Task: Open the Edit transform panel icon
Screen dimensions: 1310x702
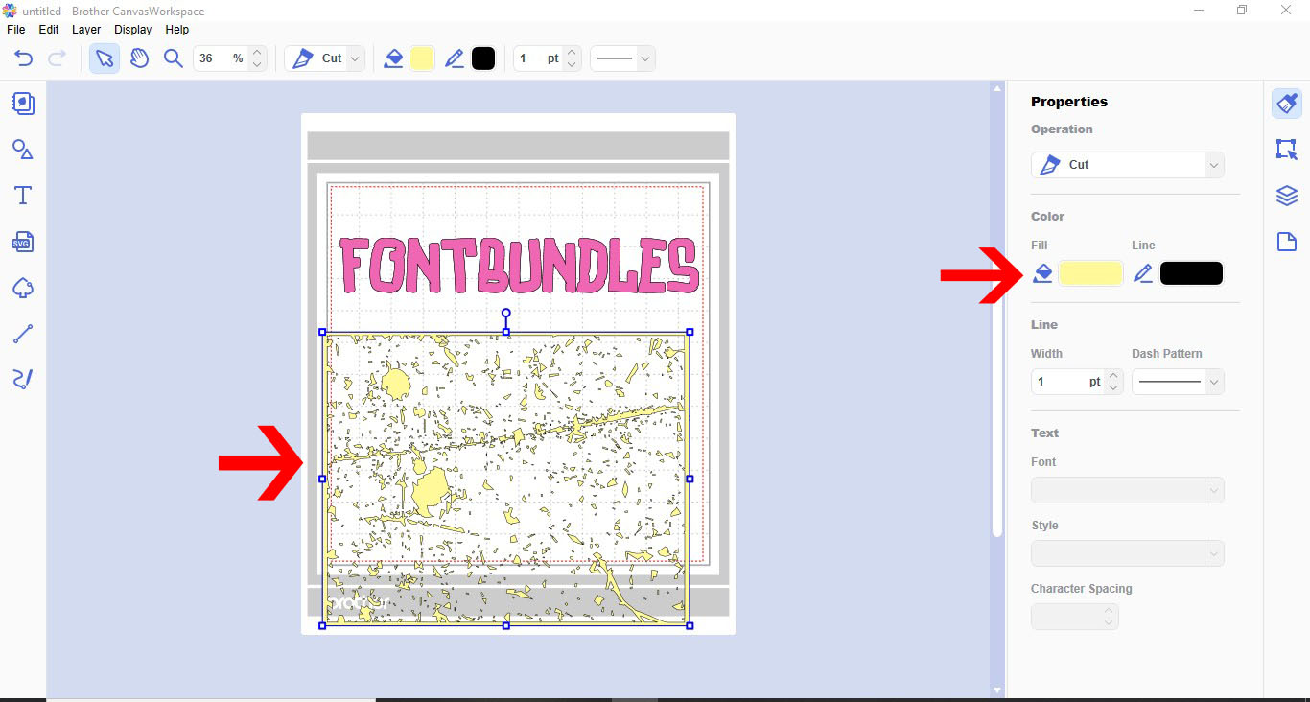Action: [1287, 150]
